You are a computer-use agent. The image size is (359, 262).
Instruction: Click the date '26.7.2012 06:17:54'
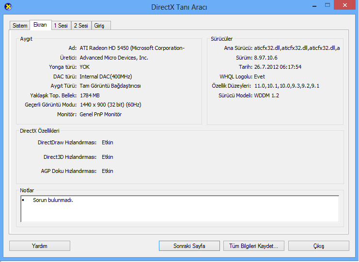coord(278,67)
